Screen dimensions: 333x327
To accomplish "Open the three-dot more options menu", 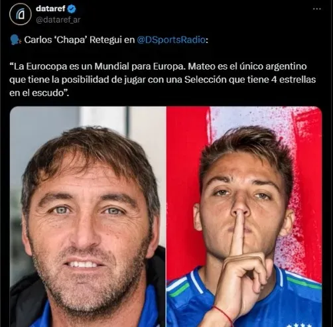I will point(317,9).
